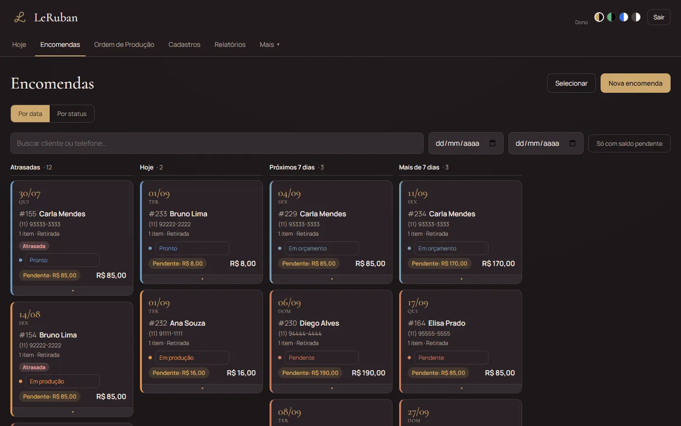Screen dimensions: 681x426
Task: Select blue and white theme swatch
Action: (x=624, y=17)
